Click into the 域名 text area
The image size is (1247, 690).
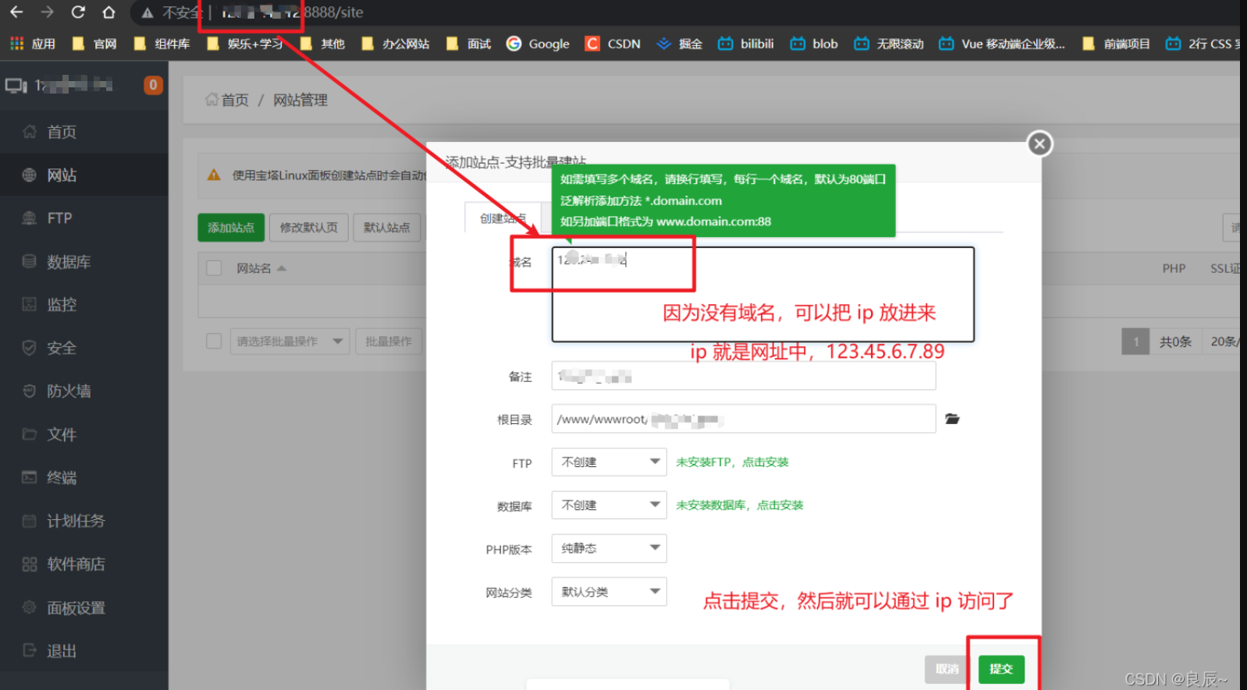coord(762,294)
